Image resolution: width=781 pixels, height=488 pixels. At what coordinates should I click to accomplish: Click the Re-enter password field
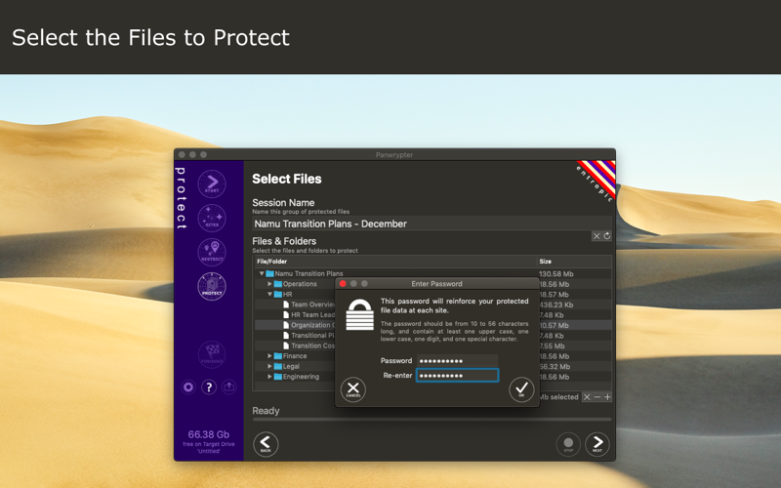[x=457, y=376]
